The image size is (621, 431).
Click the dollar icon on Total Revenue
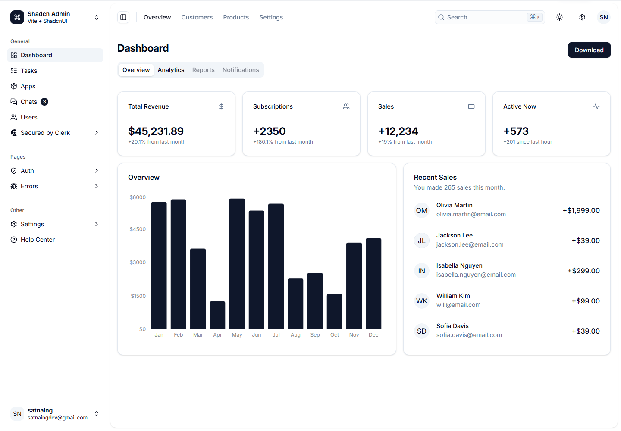point(221,106)
